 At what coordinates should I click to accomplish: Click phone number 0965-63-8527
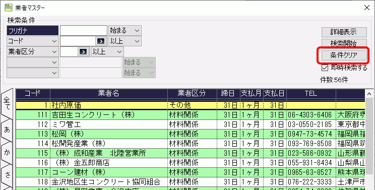pos(309,172)
